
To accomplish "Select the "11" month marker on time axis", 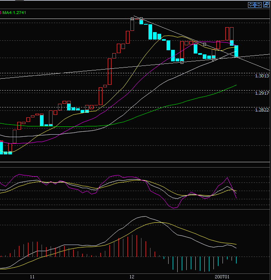I will pos(32,276).
